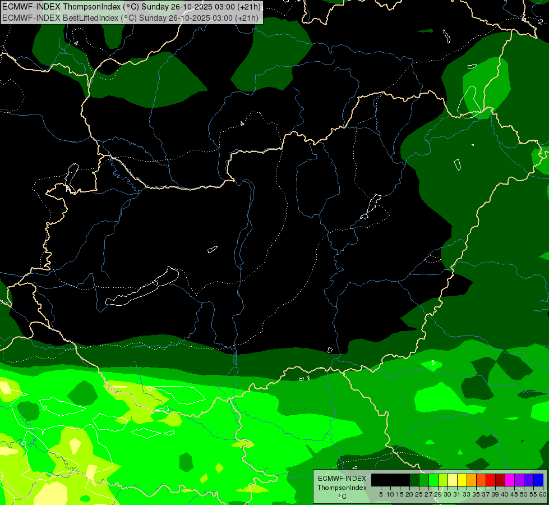Image resolution: width=549 pixels, height=505 pixels.
Task: Select the red-orange 35-37 legend swatch
Action: tap(481, 480)
